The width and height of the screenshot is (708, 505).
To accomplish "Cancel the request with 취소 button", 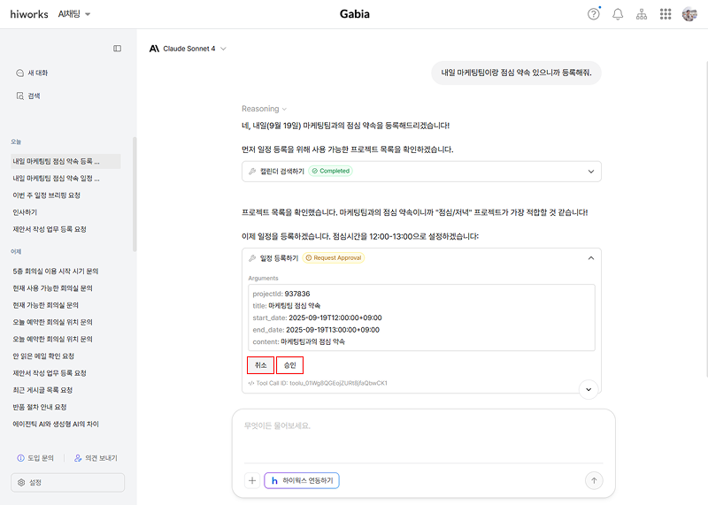I will point(260,364).
